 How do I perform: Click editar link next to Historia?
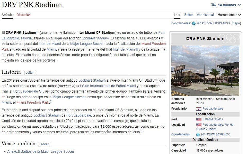click(x=30, y=73)
